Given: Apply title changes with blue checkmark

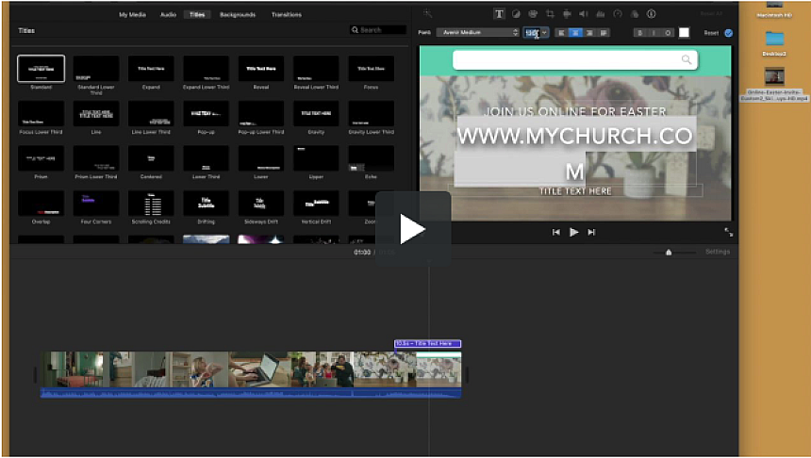Looking at the screenshot, I should coord(729,32).
